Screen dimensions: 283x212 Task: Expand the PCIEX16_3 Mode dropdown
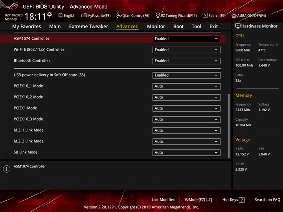(x=186, y=119)
